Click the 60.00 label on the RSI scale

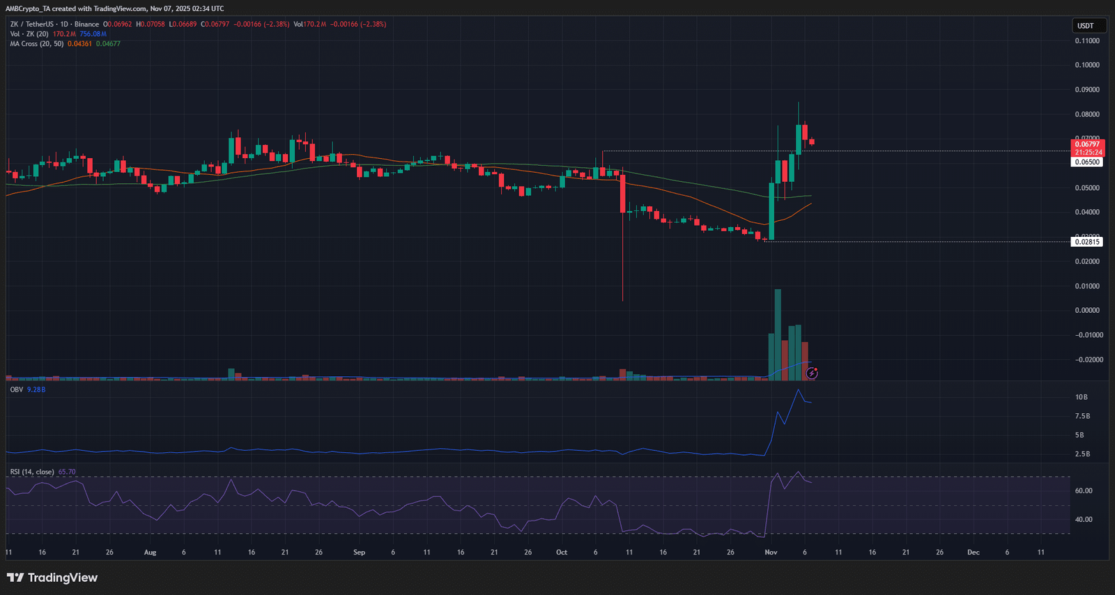pos(1084,491)
